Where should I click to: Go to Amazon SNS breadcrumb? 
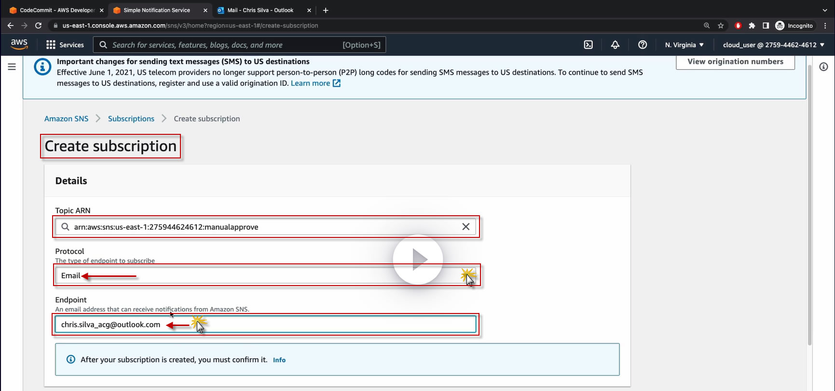pos(67,118)
